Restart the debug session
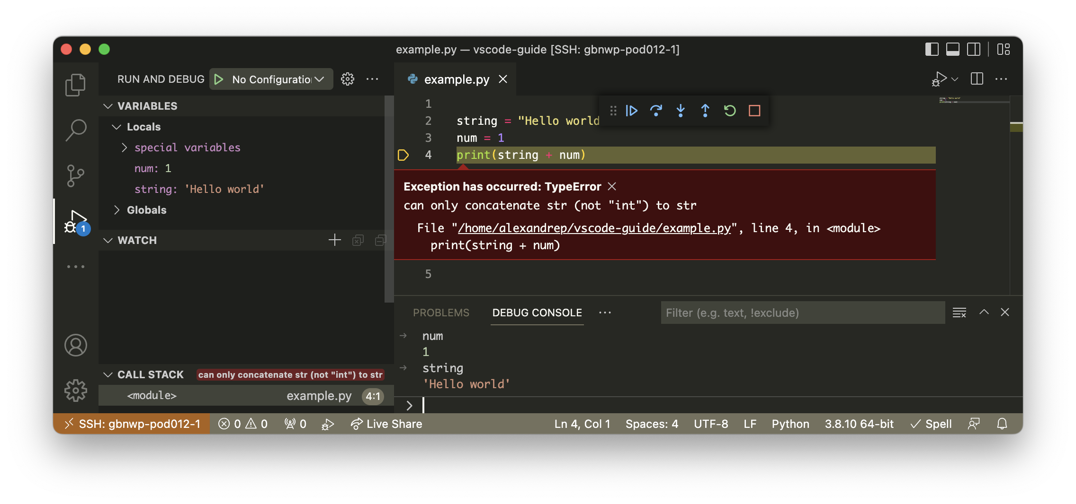This screenshot has height=504, width=1076. 729,111
